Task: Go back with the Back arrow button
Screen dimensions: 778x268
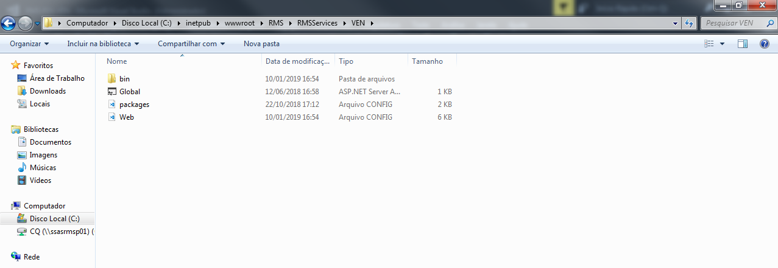Action: (9, 24)
